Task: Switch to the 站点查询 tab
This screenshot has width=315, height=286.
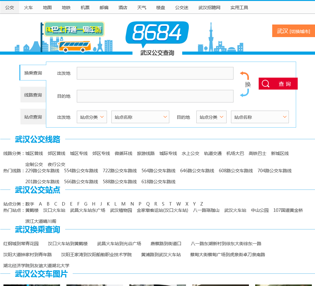Action: [33, 117]
